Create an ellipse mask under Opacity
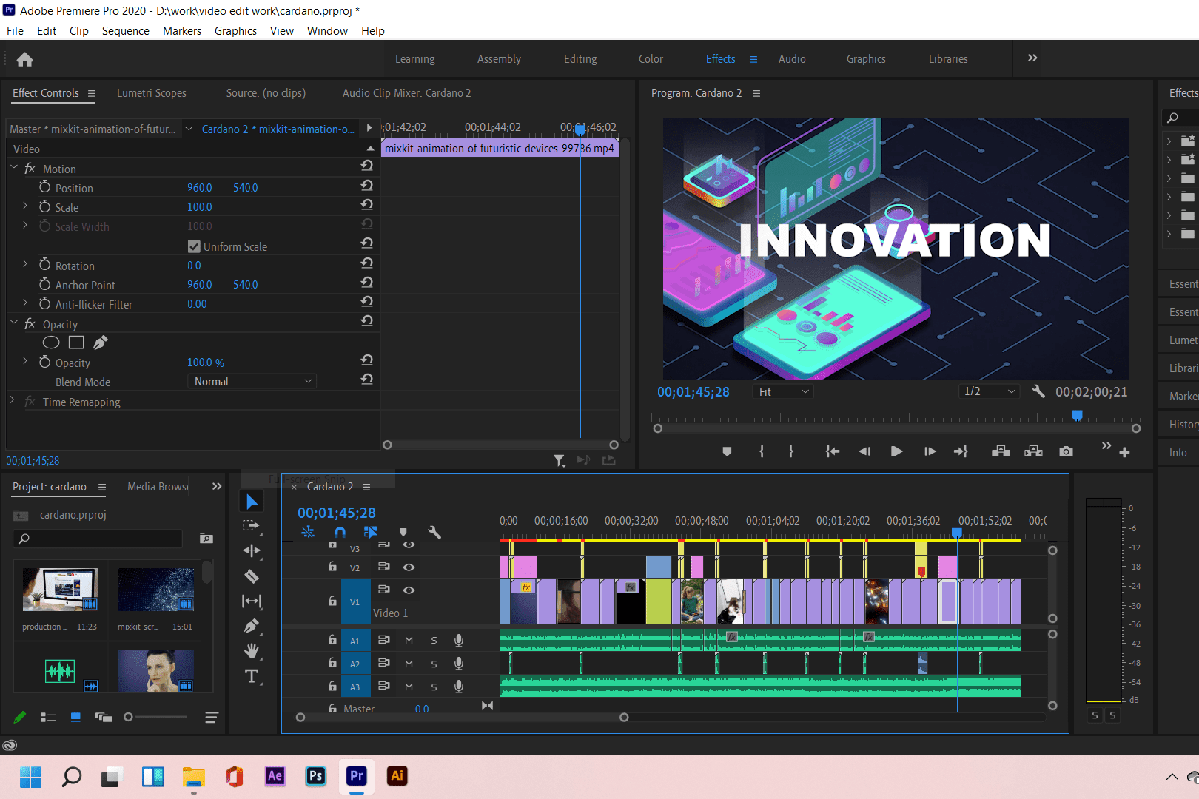Image resolution: width=1199 pixels, height=799 pixels. coord(51,343)
